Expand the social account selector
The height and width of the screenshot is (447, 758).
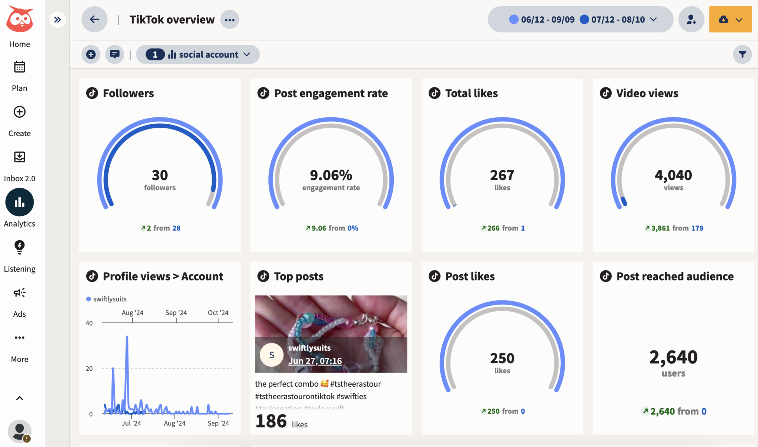click(198, 54)
